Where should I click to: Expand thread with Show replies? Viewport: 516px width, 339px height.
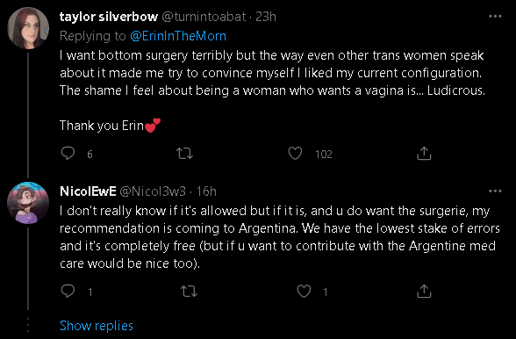[x=97, y=326]
